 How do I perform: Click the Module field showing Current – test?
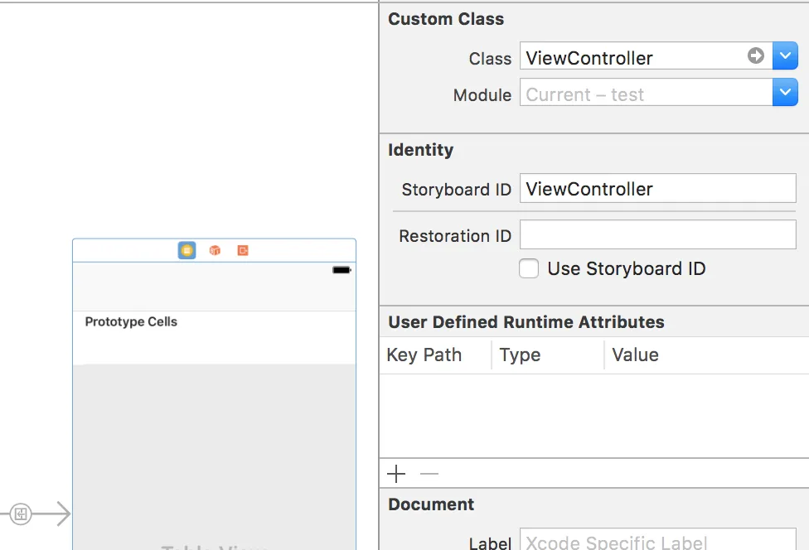pos(645,94)
